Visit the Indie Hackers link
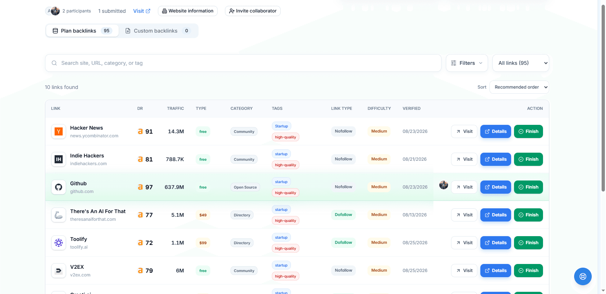 (464, 159)
